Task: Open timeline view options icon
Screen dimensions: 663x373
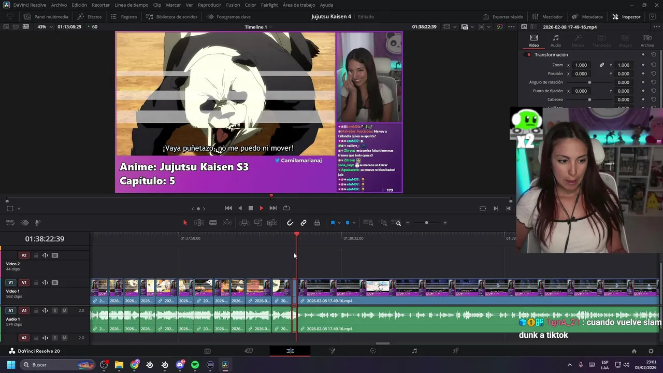Action: [x=10, y=223]
